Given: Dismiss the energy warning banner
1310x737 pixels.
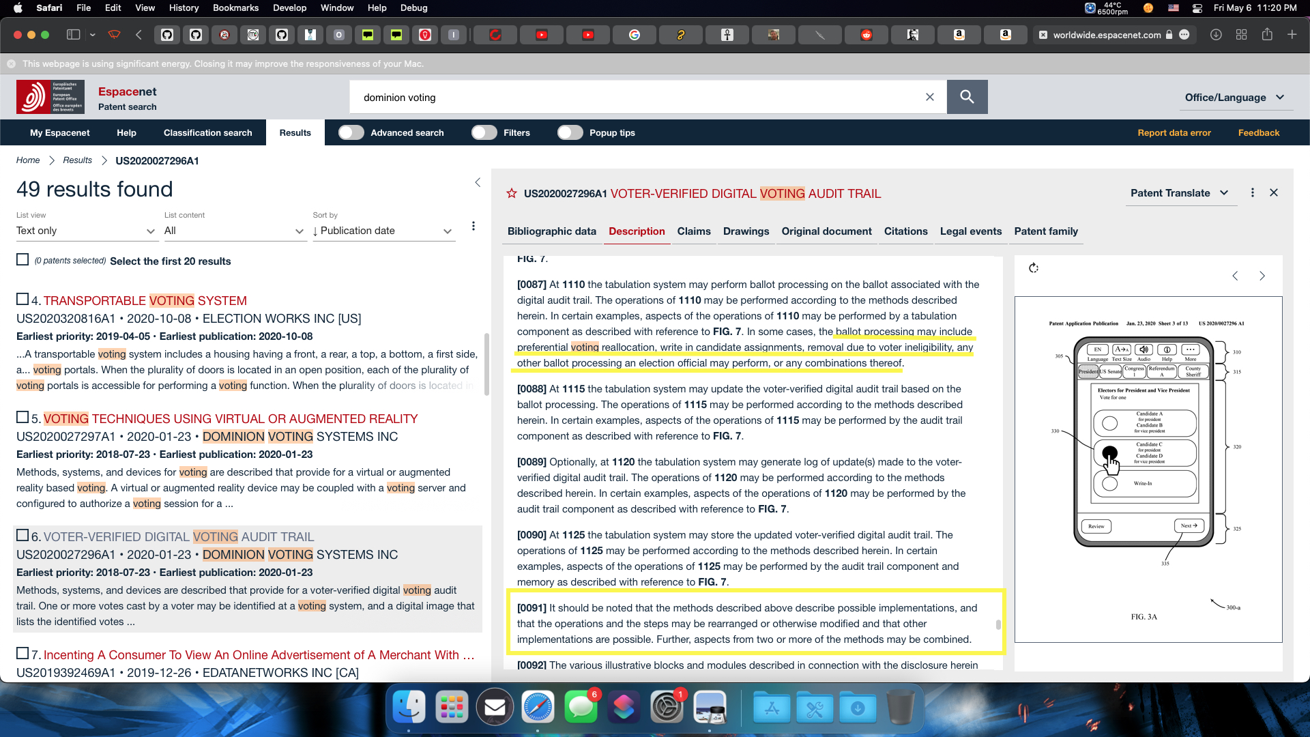Looking at the screenshot, I should pyautogui.click(x=12, y=63).
